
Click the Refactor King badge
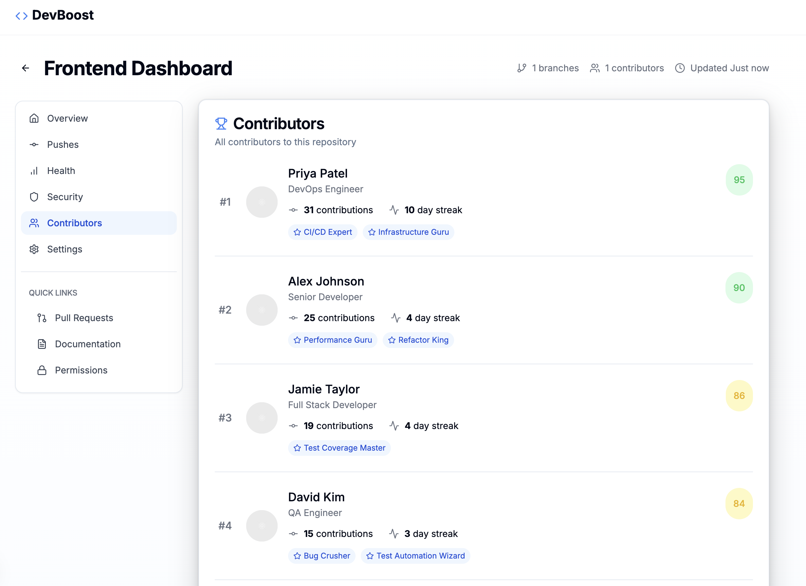click(x=418, y=340)
